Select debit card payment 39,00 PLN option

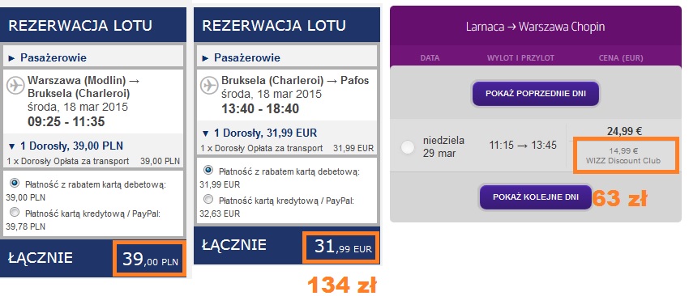pyautogui.click(x=15, y=183)
